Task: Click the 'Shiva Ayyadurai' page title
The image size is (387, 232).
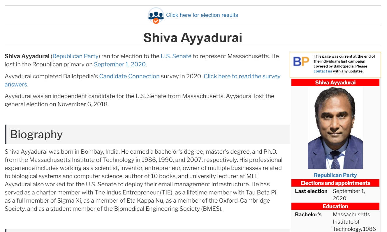Action: (193, 38)
